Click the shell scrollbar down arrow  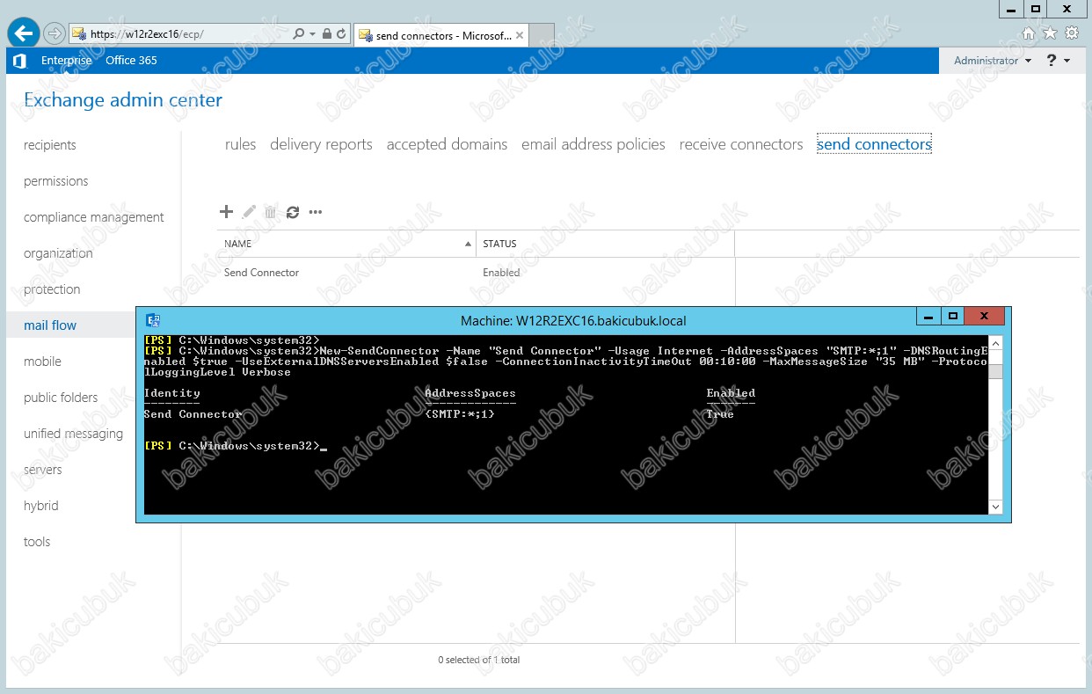995,507
